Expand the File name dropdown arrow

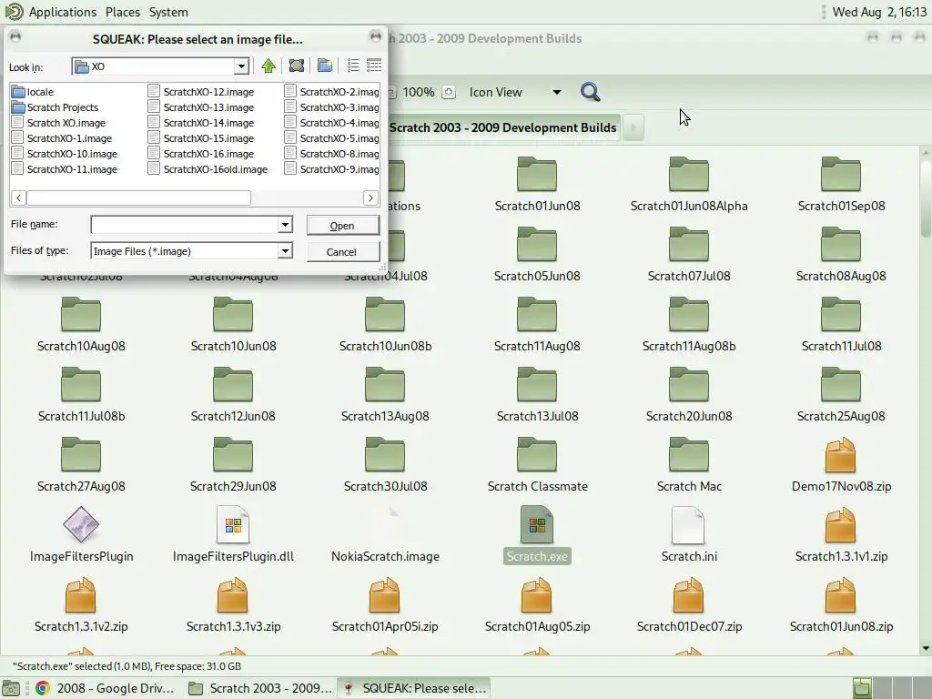tap(285, 225)
